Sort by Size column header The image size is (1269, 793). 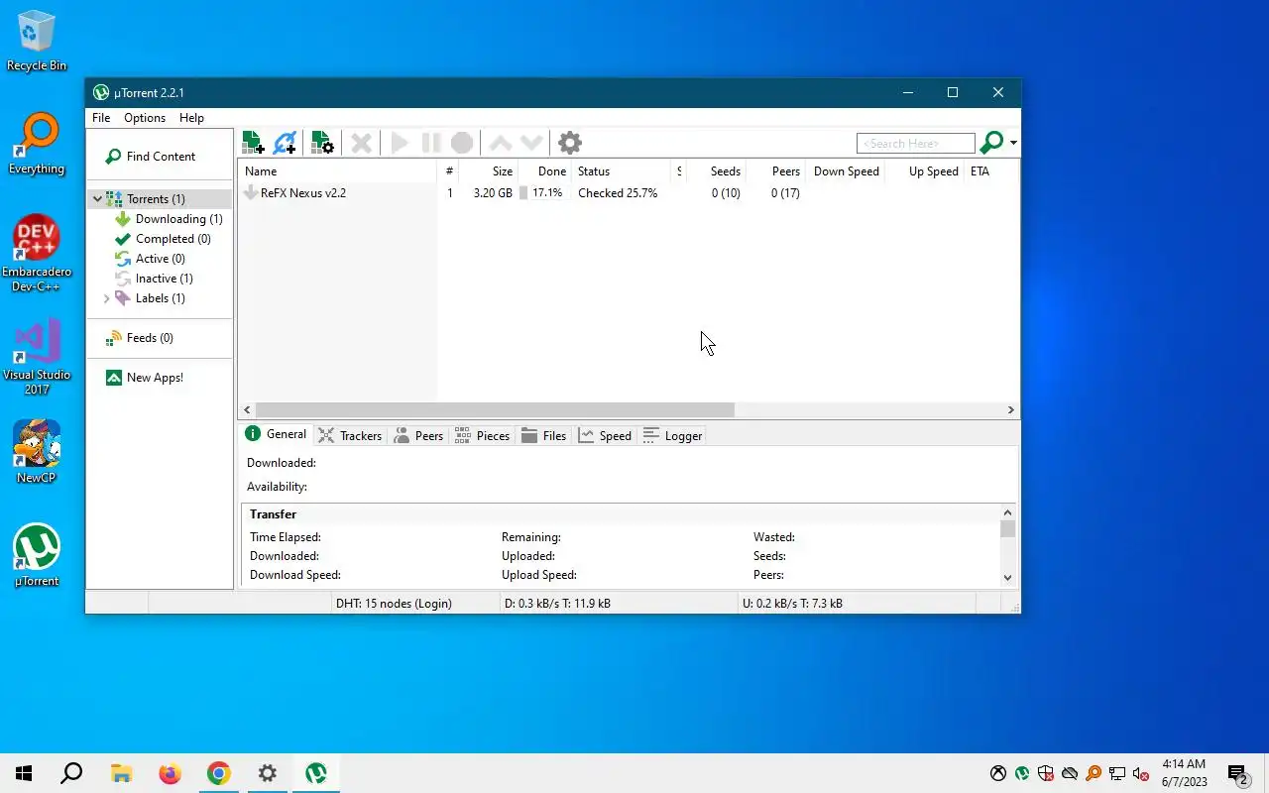coord(490,171)
